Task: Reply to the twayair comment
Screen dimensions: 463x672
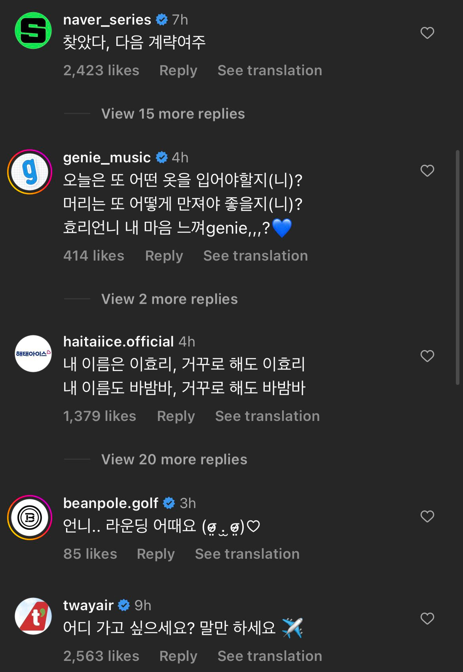Action: click(x=178, y=656)
